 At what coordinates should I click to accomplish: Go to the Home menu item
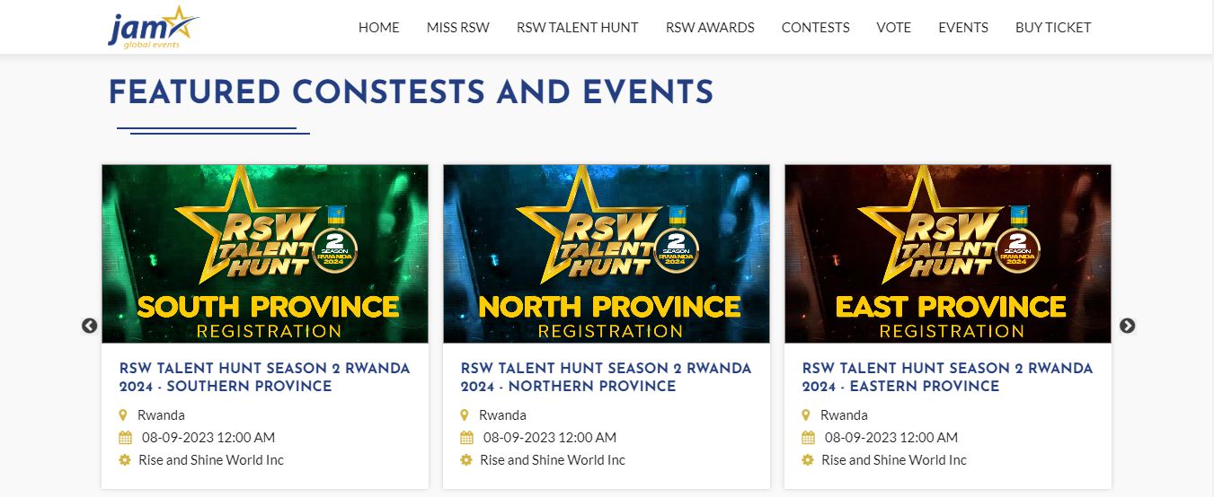378,28
